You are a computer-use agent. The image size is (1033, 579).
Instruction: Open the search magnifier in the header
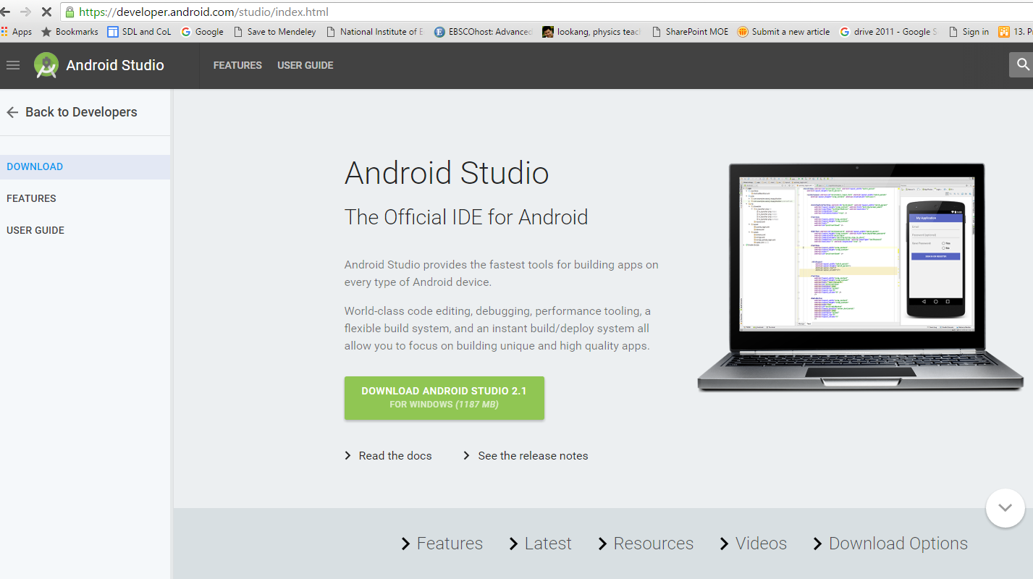(x=1021, y=64)
